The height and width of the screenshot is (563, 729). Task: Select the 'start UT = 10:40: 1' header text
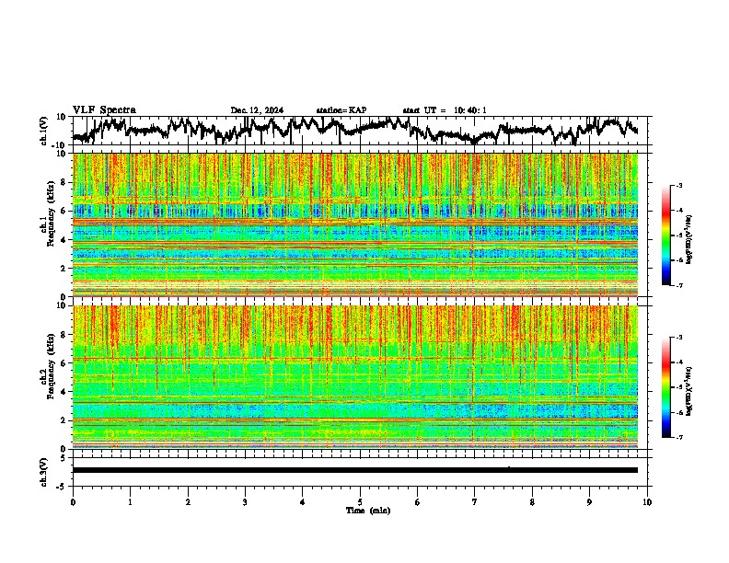coord(445,110)
